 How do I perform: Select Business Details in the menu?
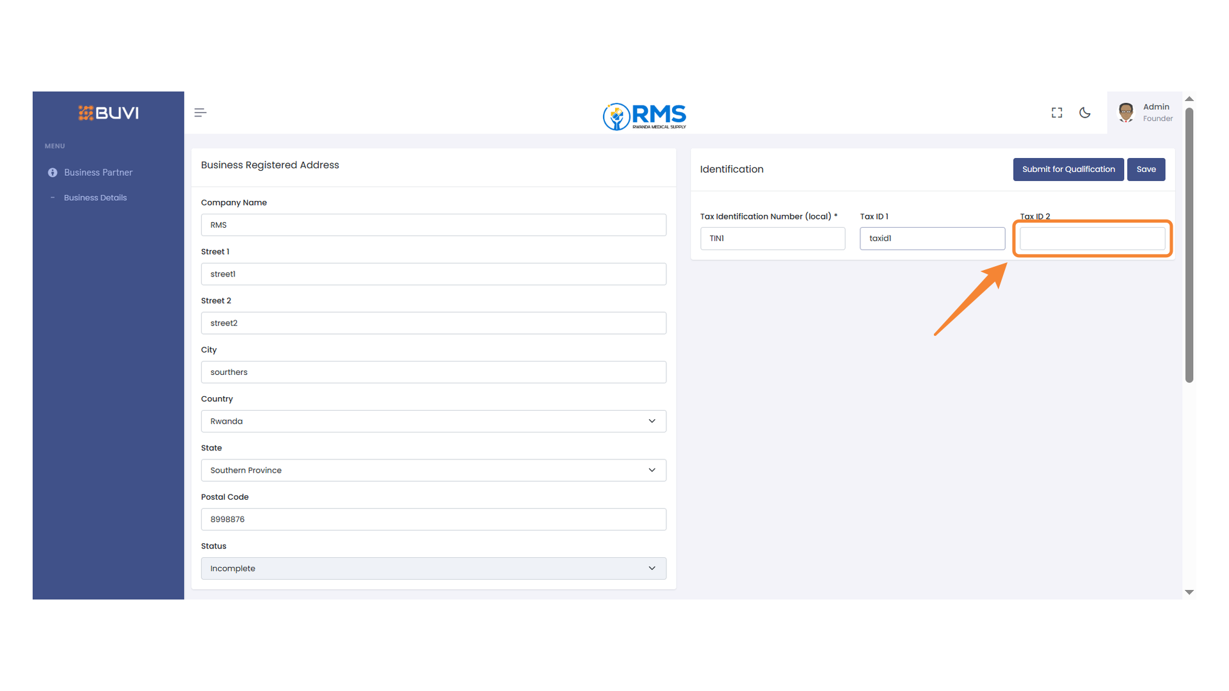pos(95,197)
